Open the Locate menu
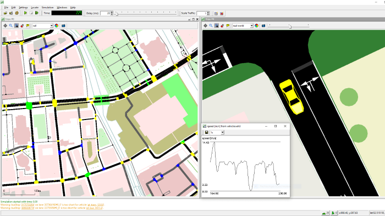 [35, 8]
